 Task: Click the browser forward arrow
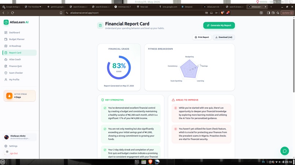pyautogui.click(x=8, y=13)
